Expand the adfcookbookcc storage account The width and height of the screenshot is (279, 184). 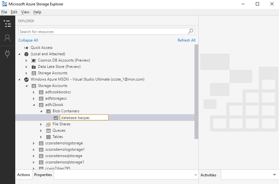[x=34, y=92]
